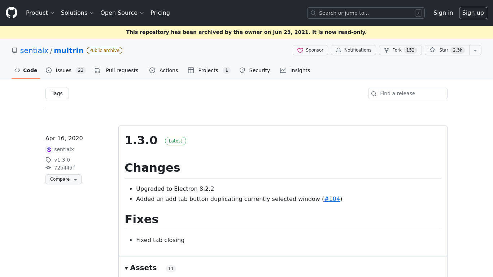Focus the Find a release field
This screenshot has height=277, width=493.
[408, 93]
